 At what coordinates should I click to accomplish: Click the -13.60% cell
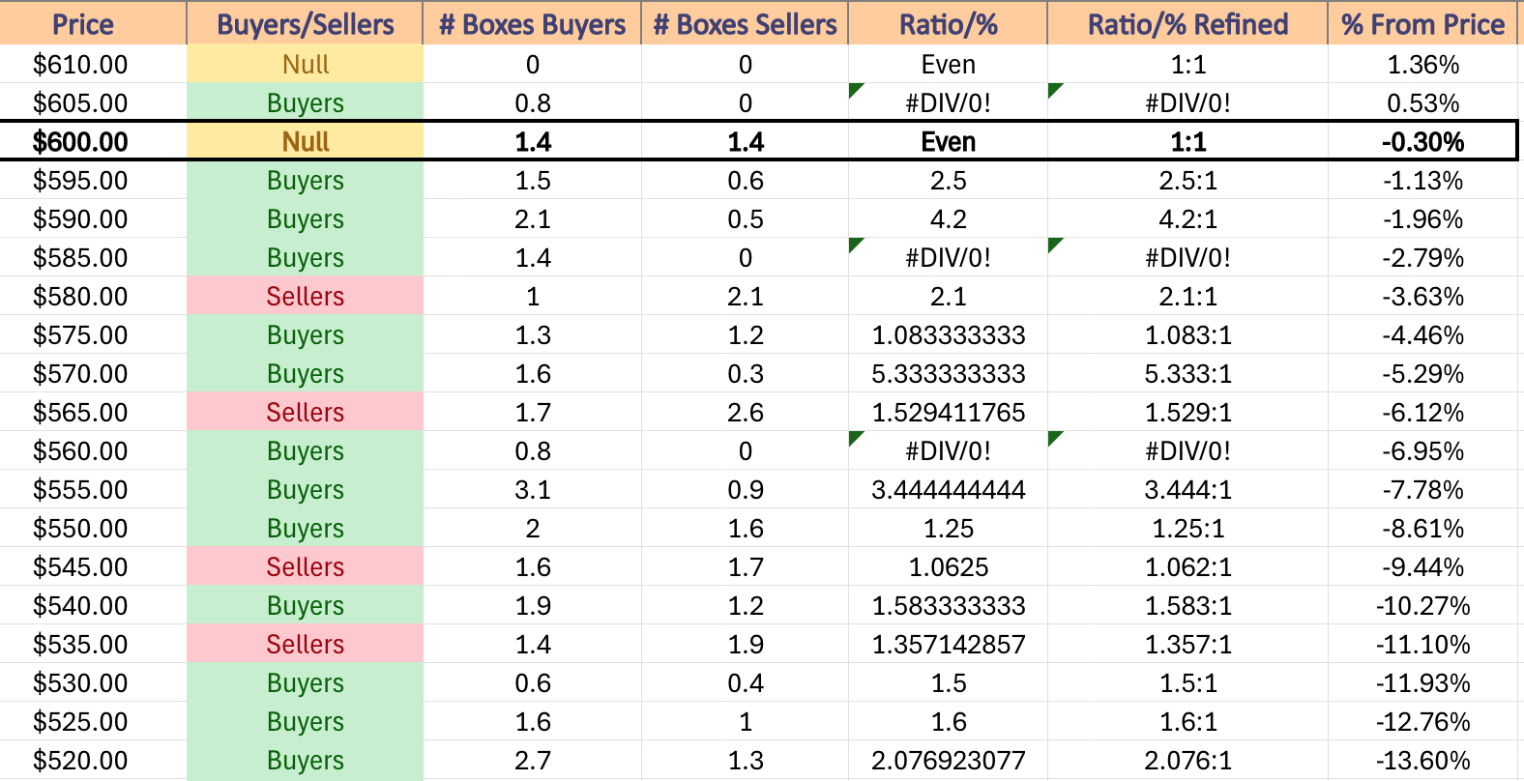(1422, 760)
